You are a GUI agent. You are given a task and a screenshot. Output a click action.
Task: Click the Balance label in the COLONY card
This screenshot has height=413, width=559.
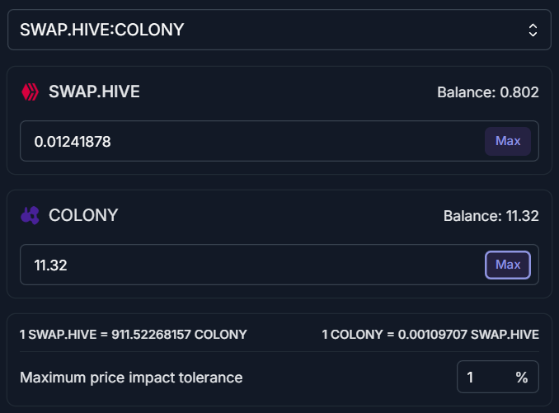(472, 216)
